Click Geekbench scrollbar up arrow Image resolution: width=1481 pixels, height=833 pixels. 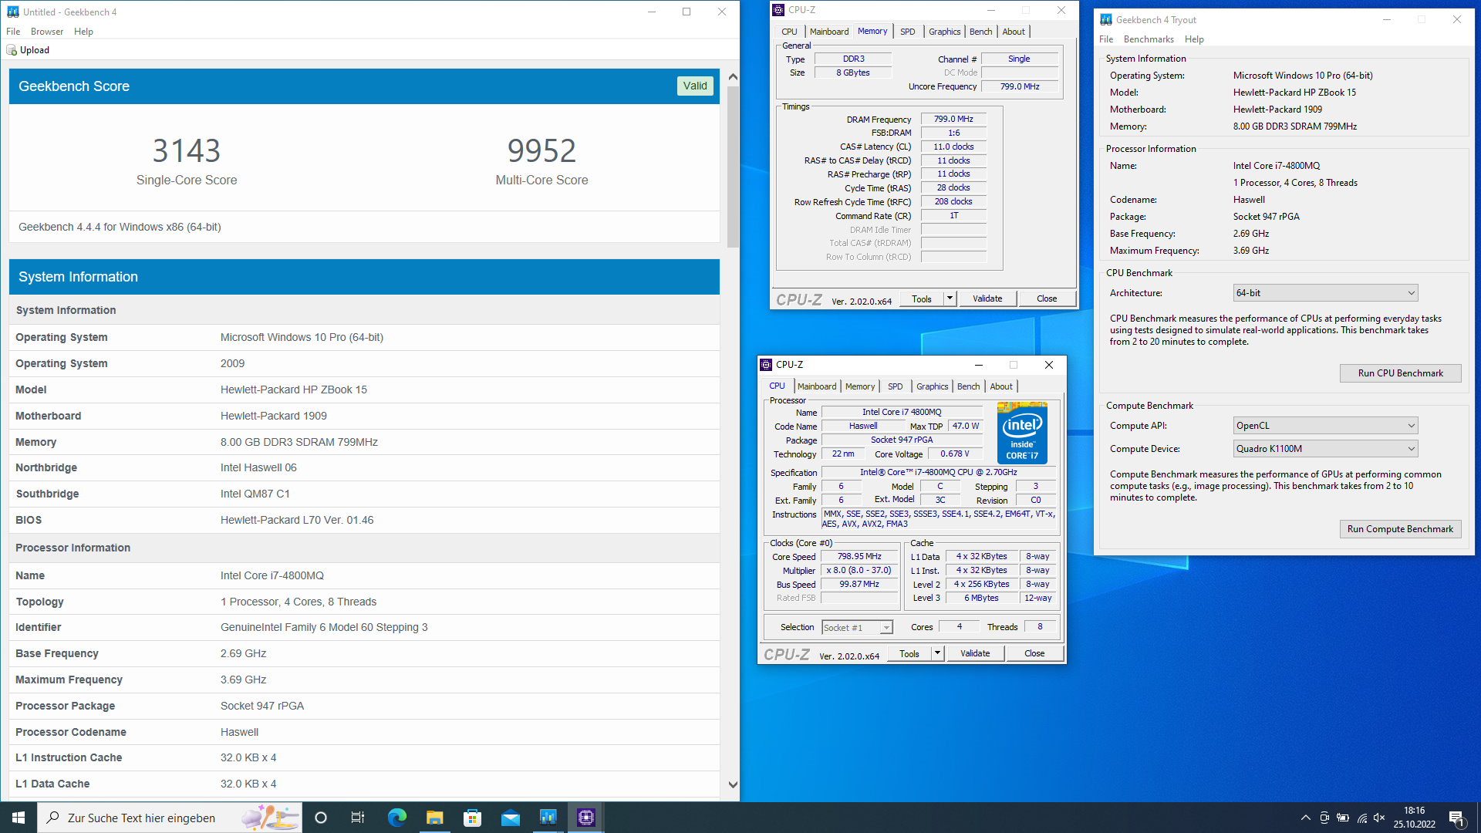point(733,76)
